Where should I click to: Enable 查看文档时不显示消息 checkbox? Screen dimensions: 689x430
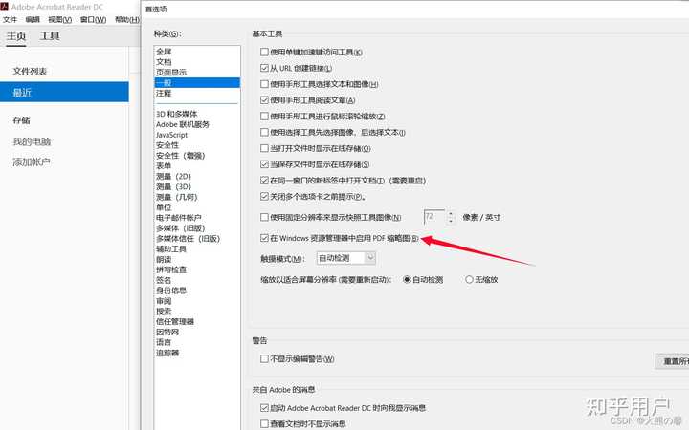coord(264,424)
